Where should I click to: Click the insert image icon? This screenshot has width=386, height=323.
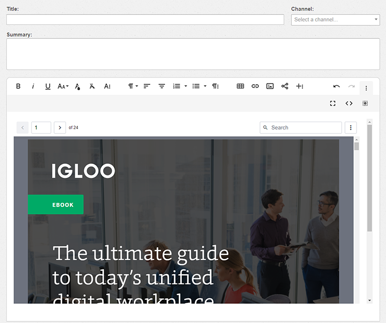click(x=270, y=86)
